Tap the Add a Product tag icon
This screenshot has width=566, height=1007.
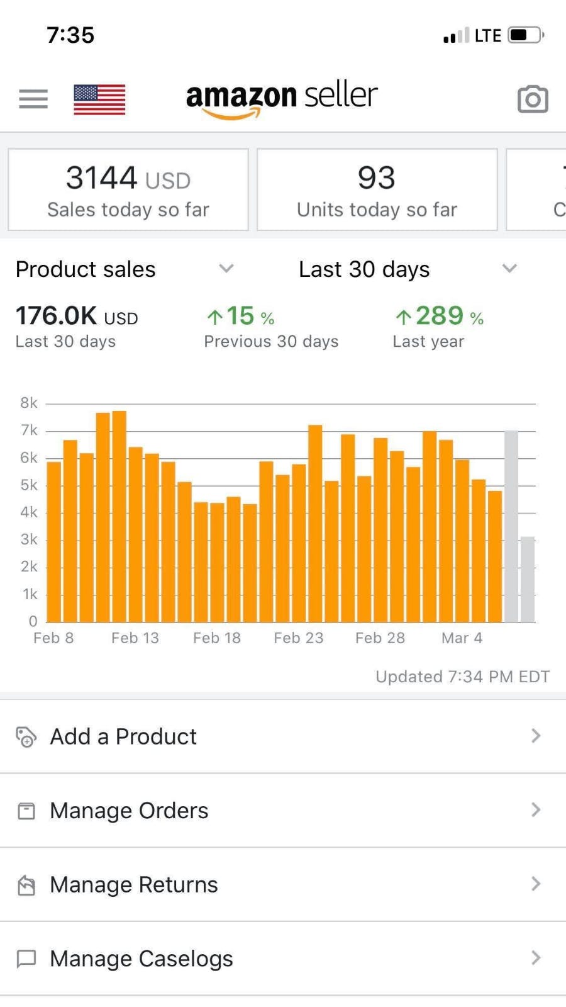[x=26, y=736]
